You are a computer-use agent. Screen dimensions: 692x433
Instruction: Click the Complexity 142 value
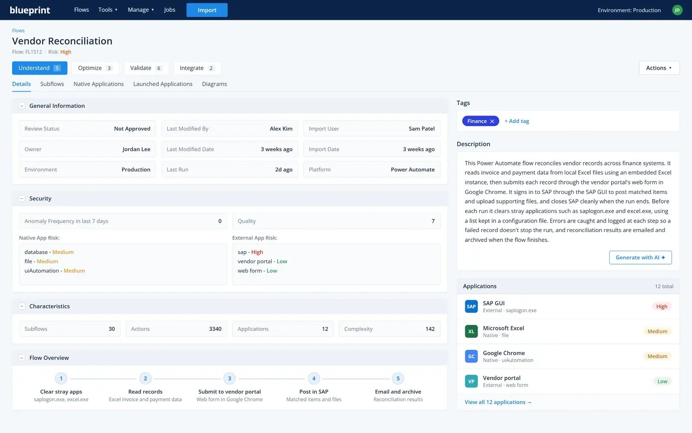click(430, 329)
